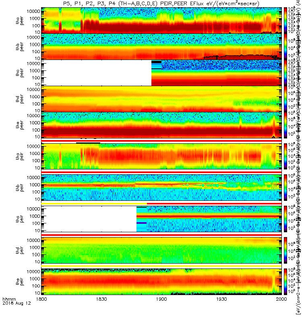Click the "10" tick label of thd peer axis
This screenshot has width=302, height=322.
point(37,111)
